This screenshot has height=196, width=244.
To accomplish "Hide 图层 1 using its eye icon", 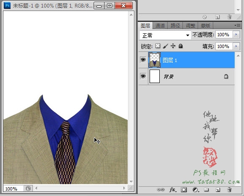I will [x=143, y=59].
